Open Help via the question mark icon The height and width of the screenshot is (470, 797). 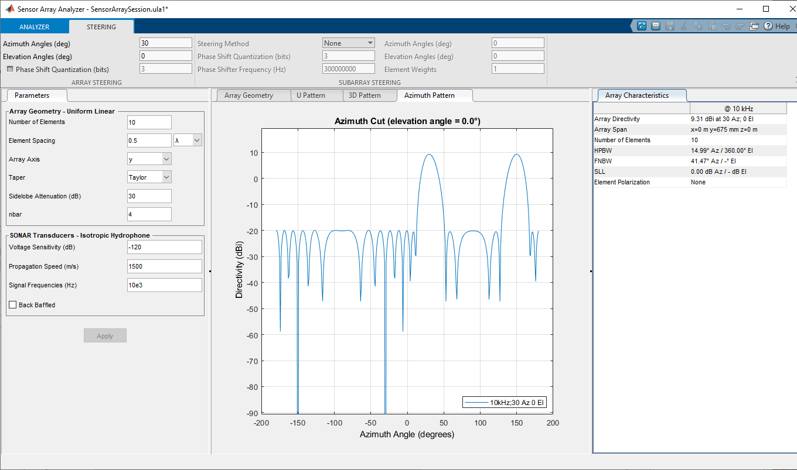tap(768, 26)
